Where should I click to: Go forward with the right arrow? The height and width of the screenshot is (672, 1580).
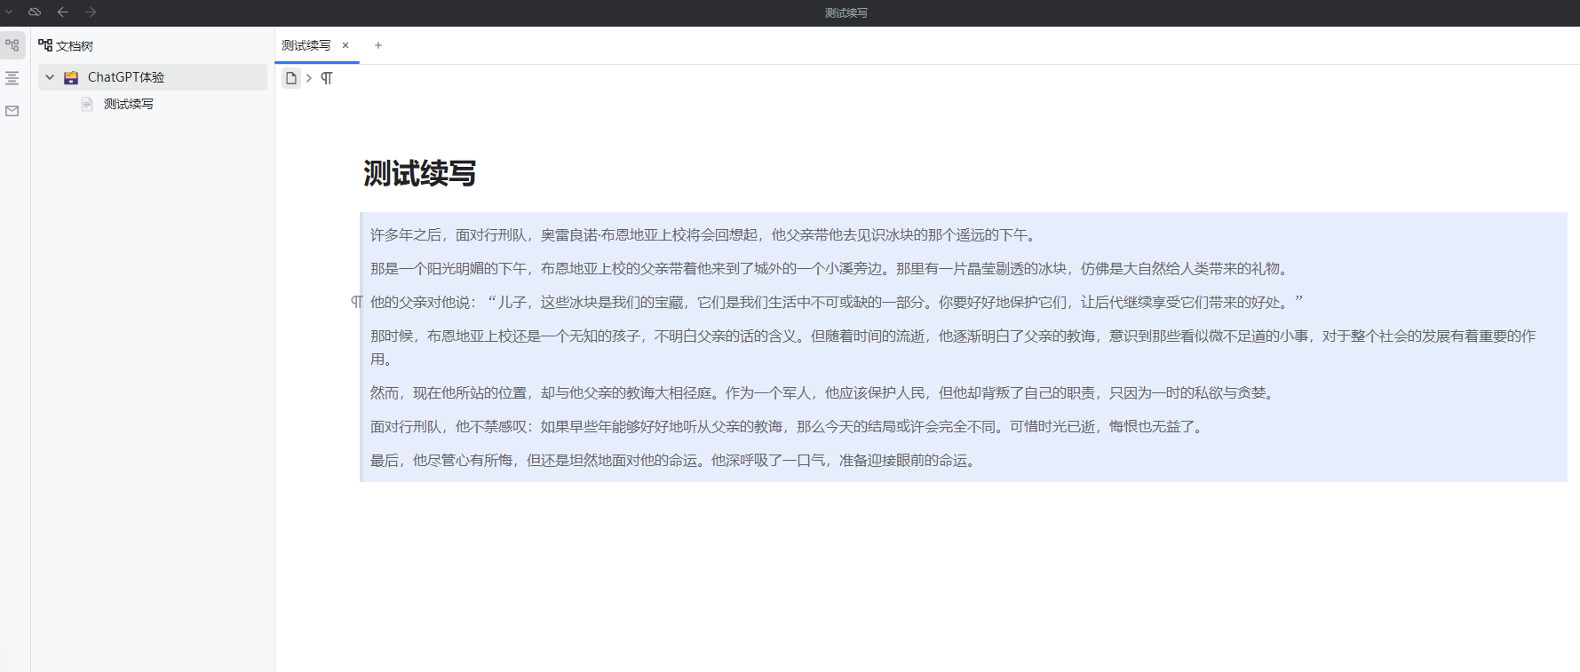click(91, 12)
